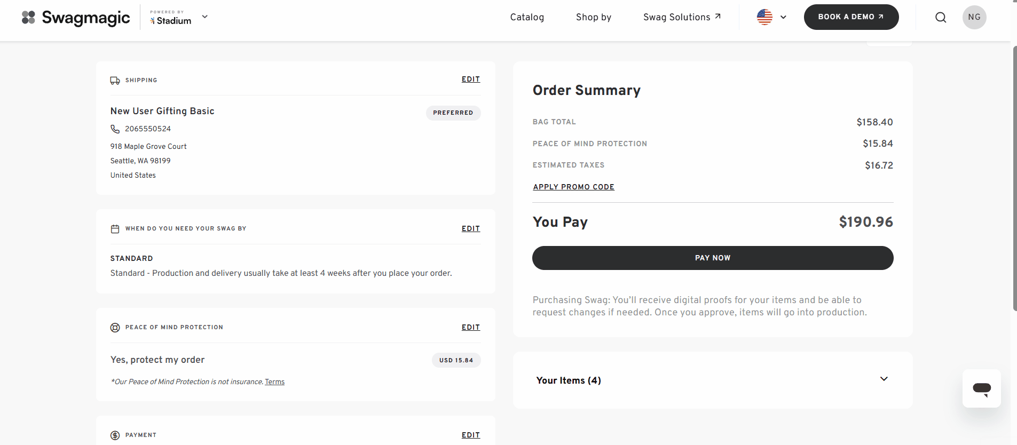Click the Book a Demo button

[851, 17]
